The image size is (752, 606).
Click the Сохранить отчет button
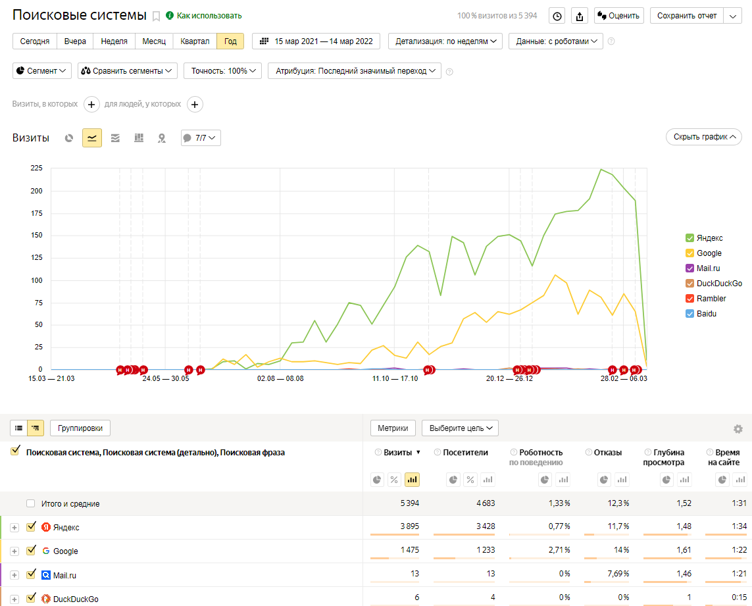(686, 16)
